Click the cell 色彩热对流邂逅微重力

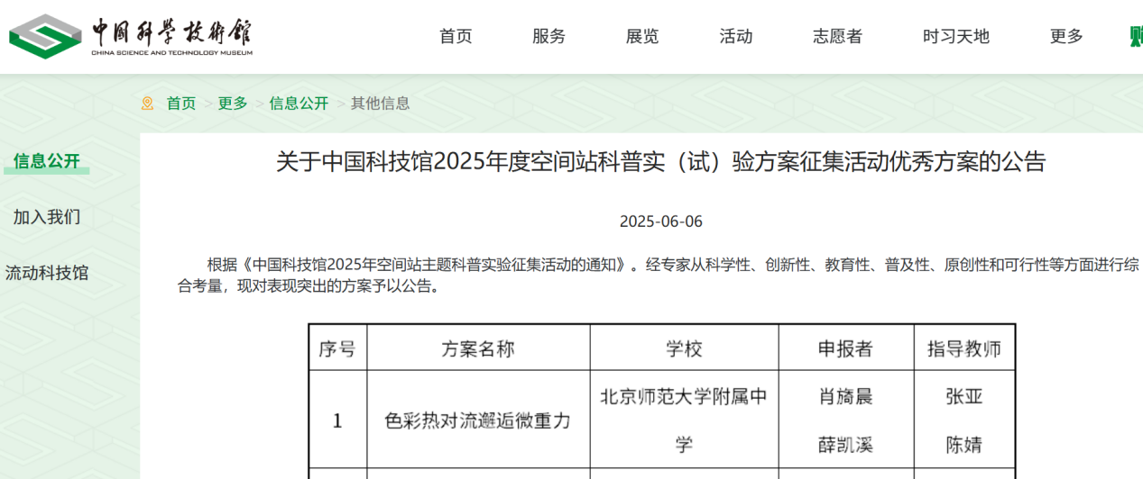click(x=478, y=420)
